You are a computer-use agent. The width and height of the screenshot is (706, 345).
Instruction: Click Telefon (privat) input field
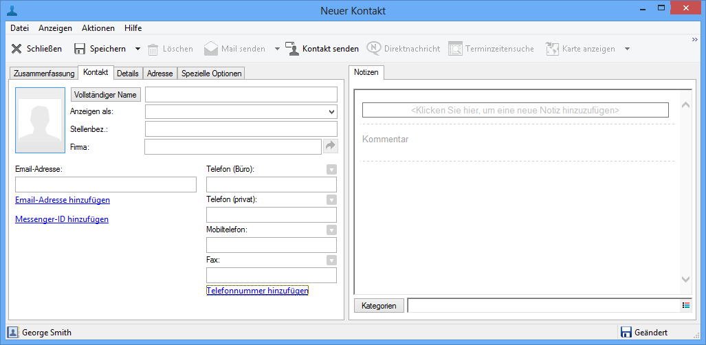click(272, 215)
